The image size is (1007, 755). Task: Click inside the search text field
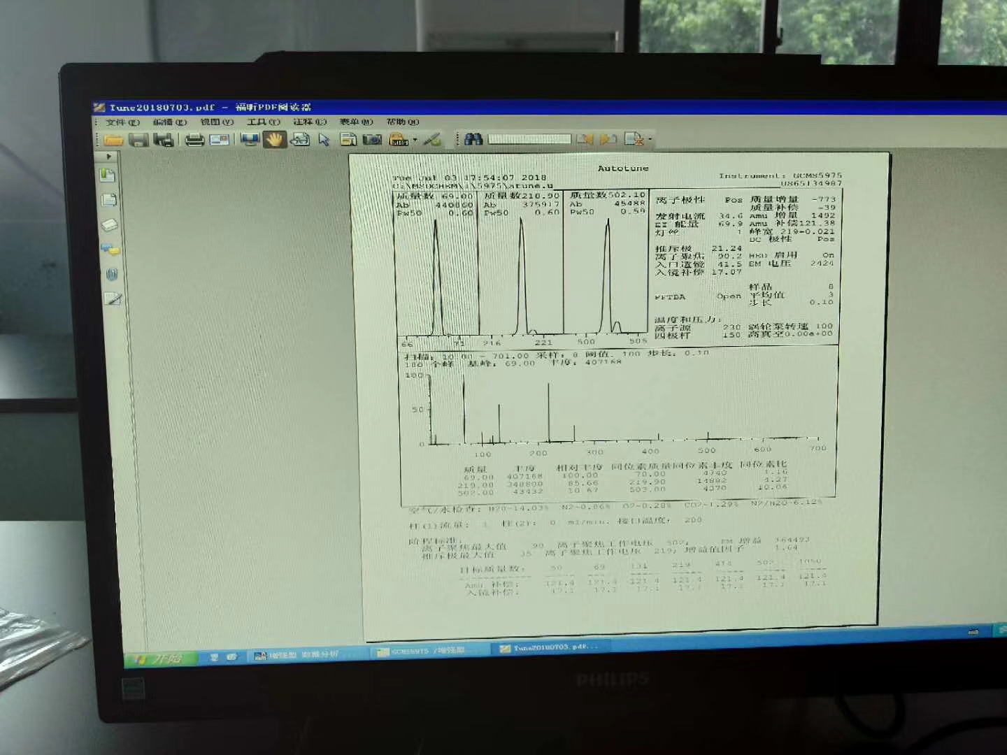529,139
